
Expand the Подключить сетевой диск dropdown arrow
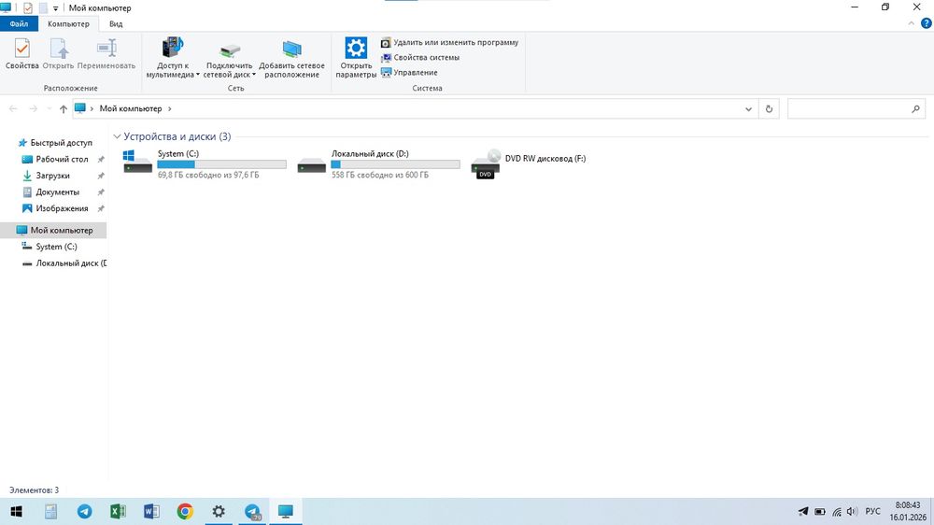[x=254, y=75]
